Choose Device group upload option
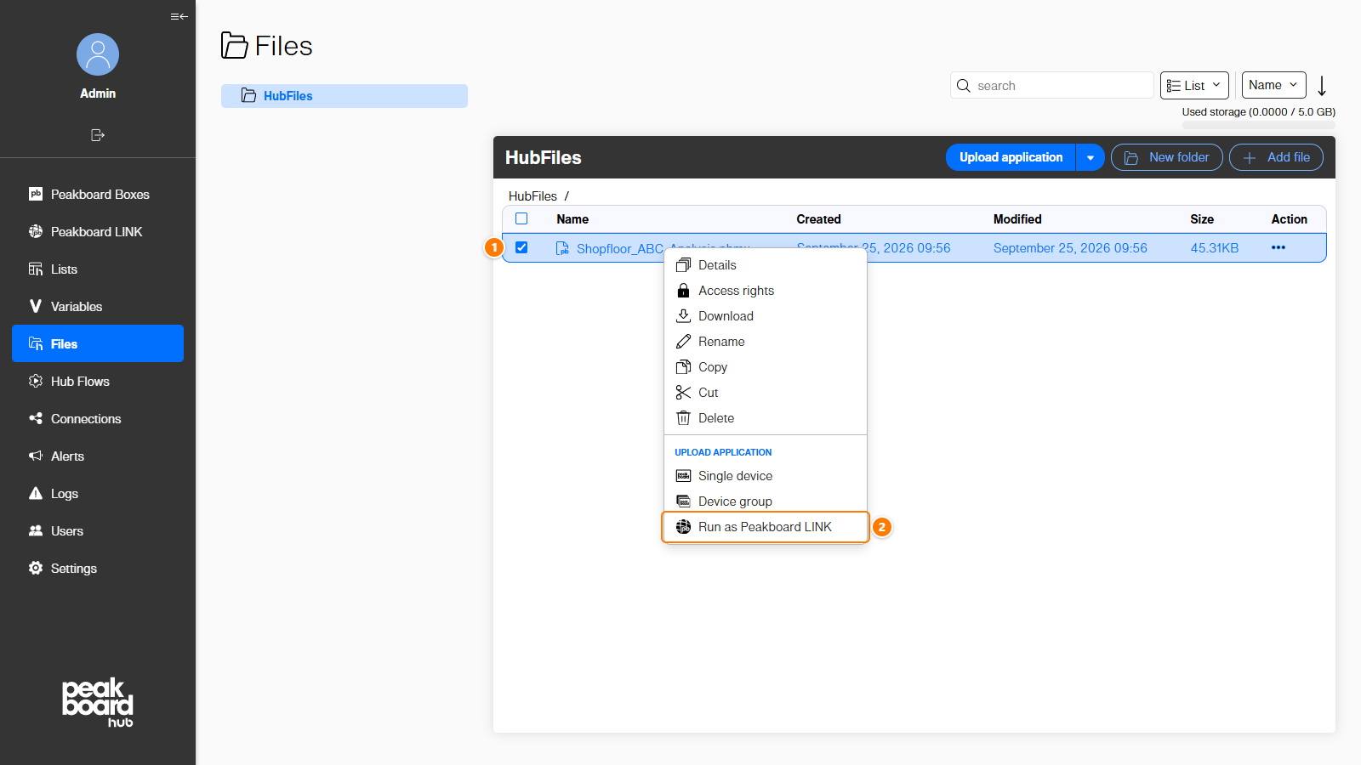 click(x=765, y=501)
